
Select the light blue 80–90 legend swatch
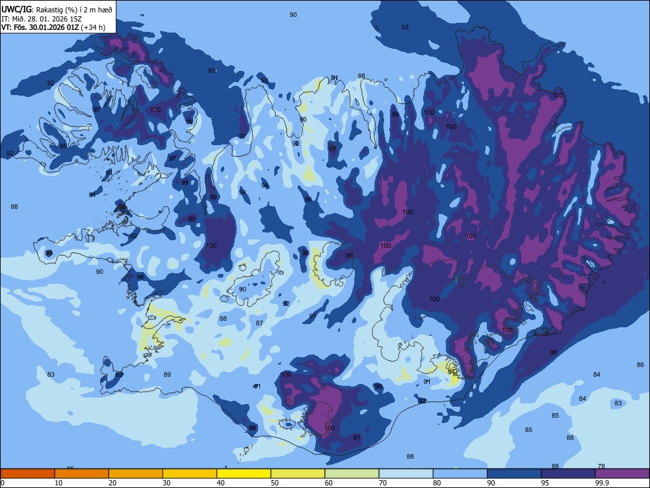tap(460, 474)
